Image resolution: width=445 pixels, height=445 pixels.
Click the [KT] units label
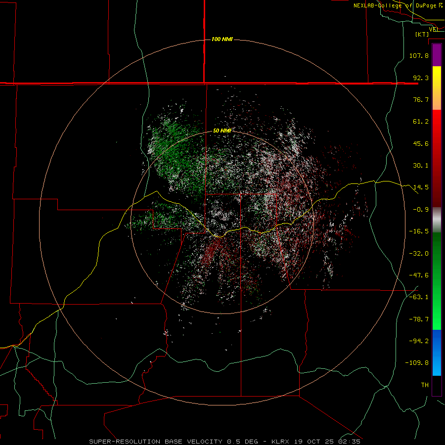(x=422, y=34)
